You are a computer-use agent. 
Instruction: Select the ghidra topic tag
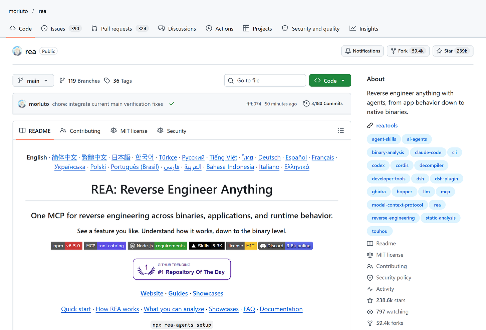379,192
